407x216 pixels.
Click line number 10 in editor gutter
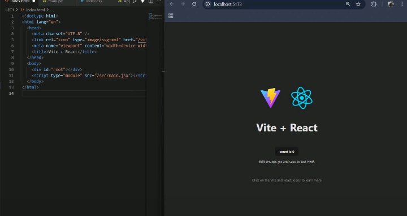point(11,69)
